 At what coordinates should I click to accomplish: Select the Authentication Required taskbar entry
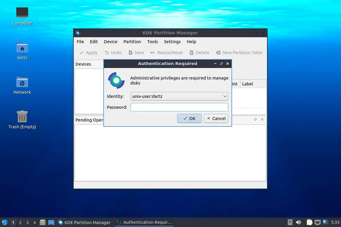(x=144, y=222)
